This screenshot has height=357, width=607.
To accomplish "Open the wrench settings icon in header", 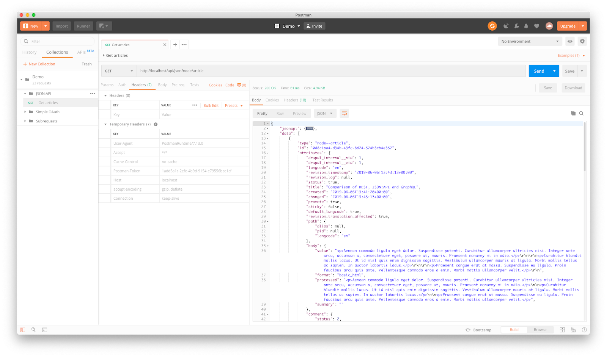I will (x=516, y=26).
